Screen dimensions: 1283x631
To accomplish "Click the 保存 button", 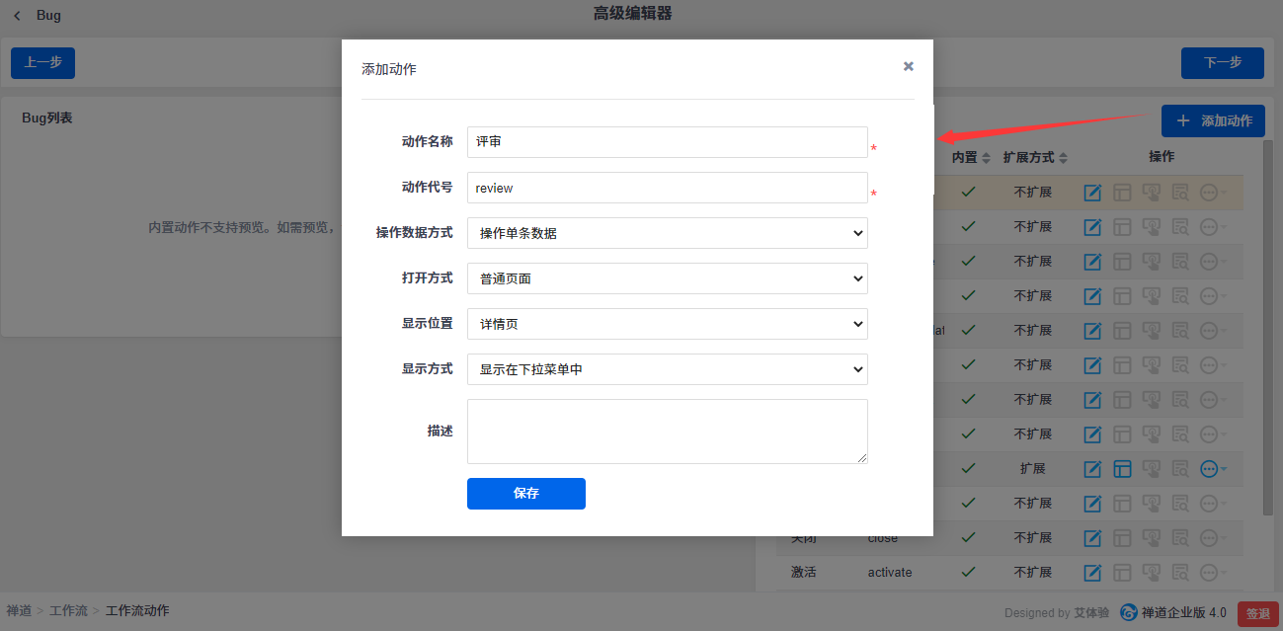I will [526, 494].
